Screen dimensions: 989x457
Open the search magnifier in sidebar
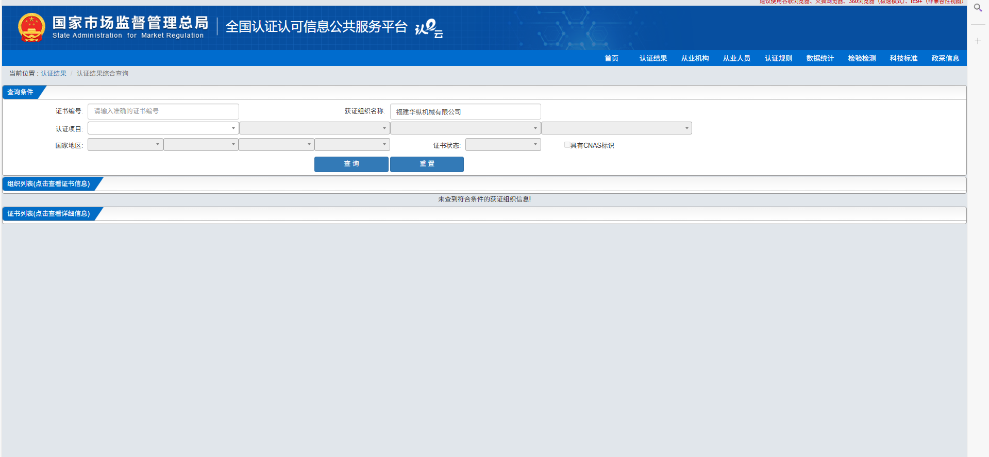[978, 8]
